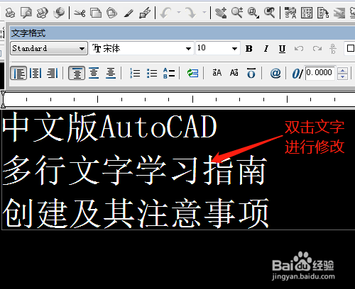This screenshot has height=289, width=355.
Task: Open Plot Preview tool
Action: pos(26,13)
